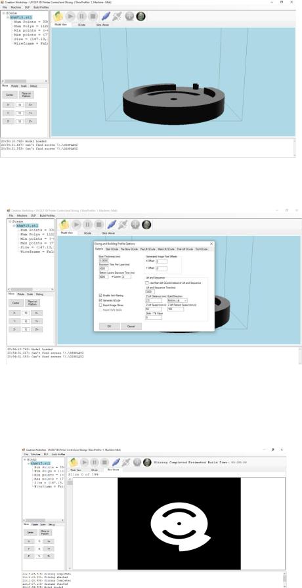302x588 pixels.
Task: Open the Rotate tab in the 3D model view window
Action: (14, 86)
